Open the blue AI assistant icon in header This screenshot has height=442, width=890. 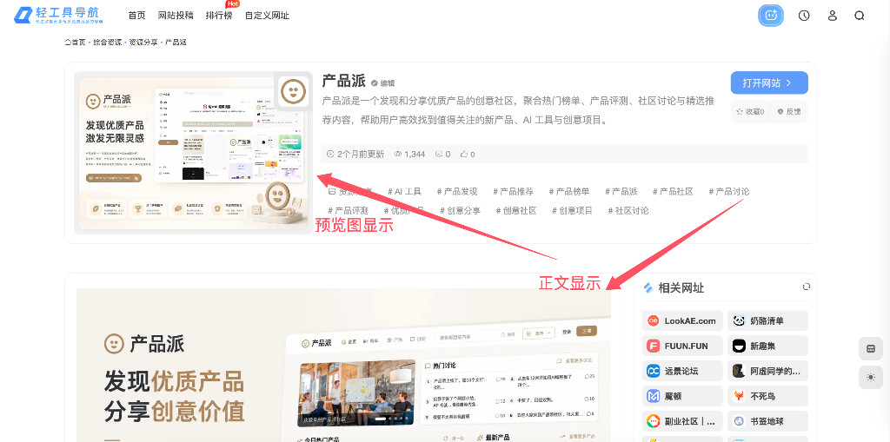click(x=771, y=16)
